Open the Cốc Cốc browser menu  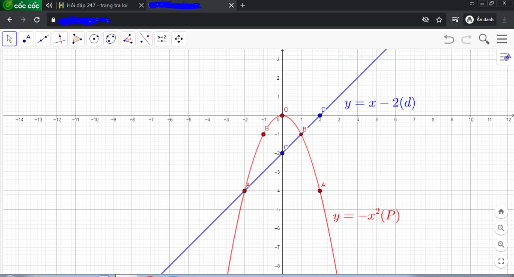tap(21, 5)
